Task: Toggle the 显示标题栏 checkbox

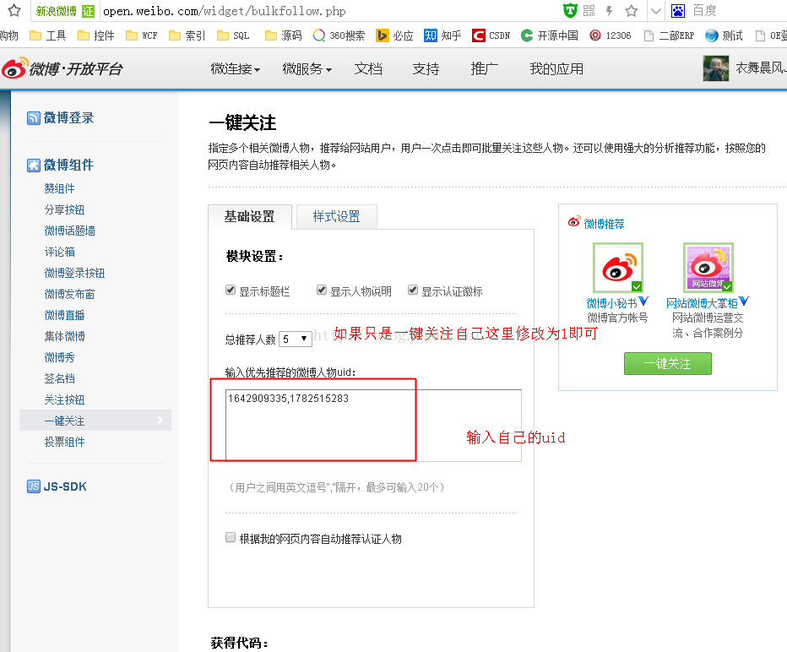Action: [x=231, y=291]
